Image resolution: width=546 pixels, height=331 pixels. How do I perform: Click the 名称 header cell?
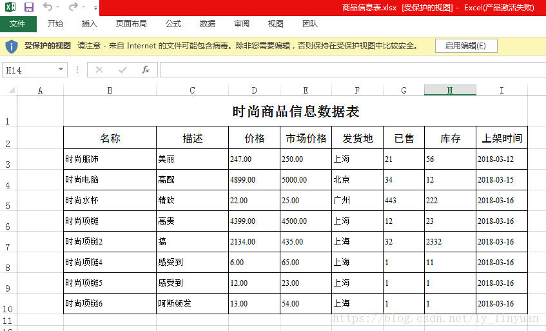point(110,138)
